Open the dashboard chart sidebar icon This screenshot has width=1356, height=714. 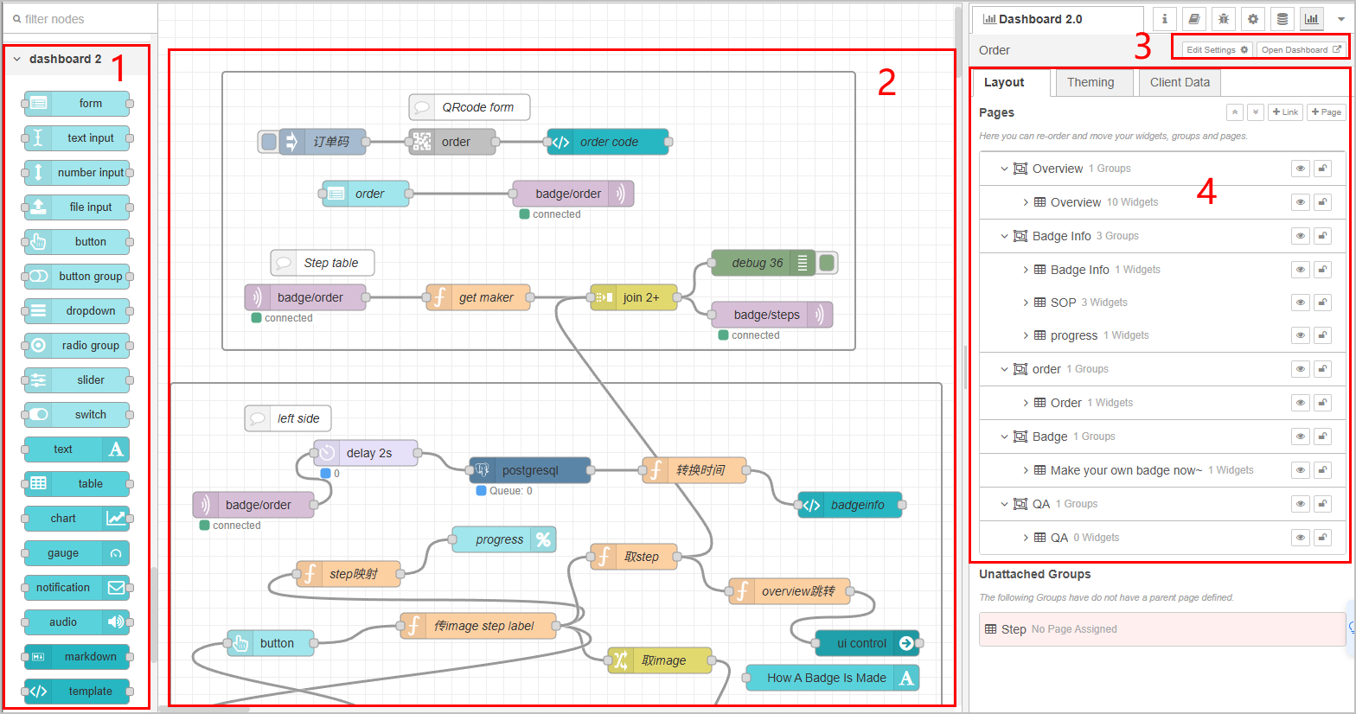(x=1312, y=19)
